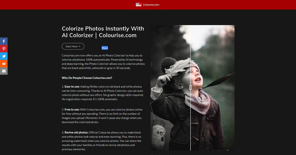Tweet this page via Twitter icon
Image resolution: width=296 pixels, height=155 pixels.
click(x=4, y=56)
